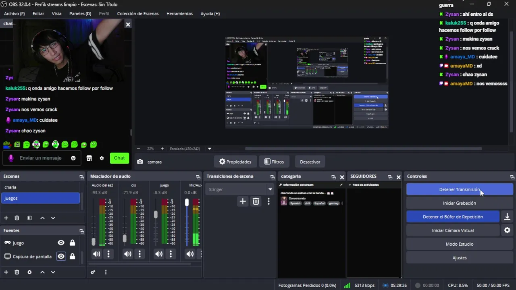Select the charla scene
This screenshot has width=516, height=290.
(40, 187)
